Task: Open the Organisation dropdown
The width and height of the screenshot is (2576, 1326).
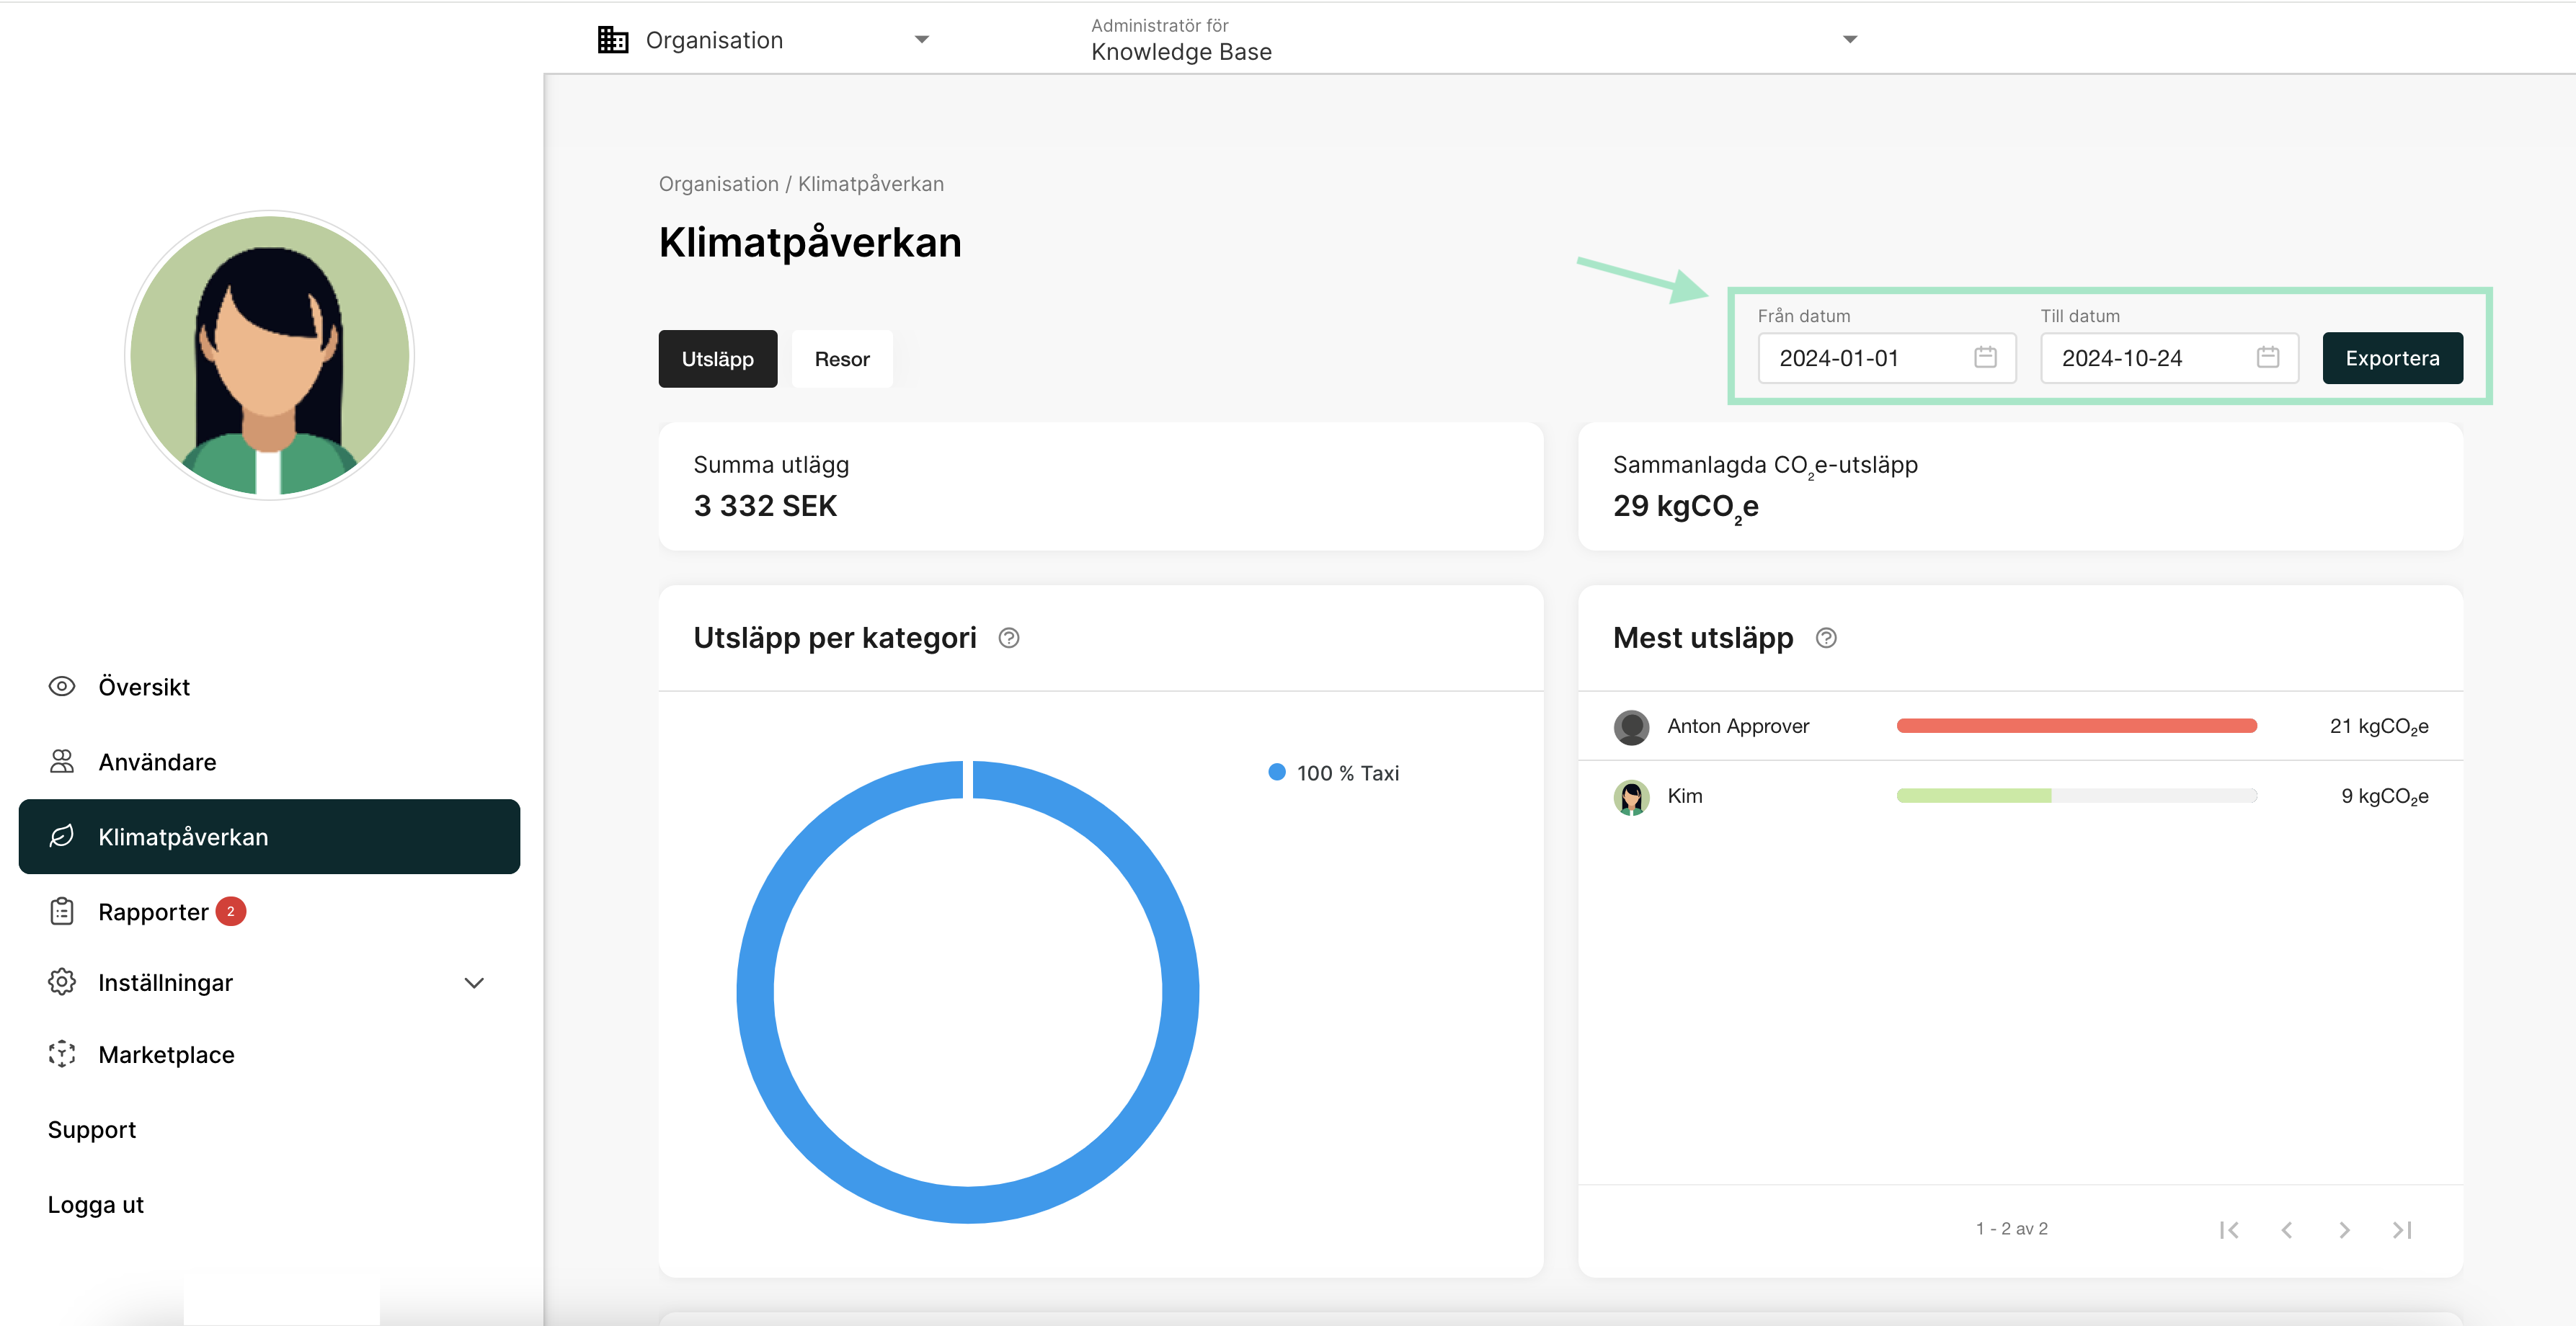Action: tap(764, 40)
